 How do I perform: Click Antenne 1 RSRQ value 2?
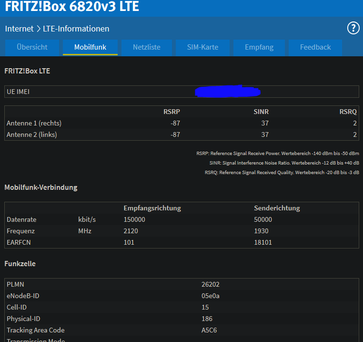(355, 123)
